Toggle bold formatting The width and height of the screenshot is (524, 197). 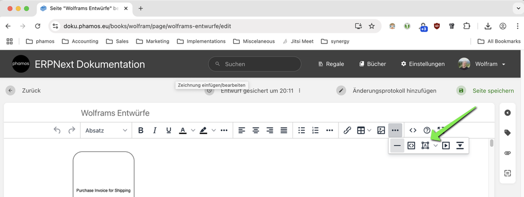click(141, 130)
